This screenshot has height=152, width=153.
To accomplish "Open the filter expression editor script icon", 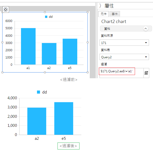I will (x=146, y=73).
